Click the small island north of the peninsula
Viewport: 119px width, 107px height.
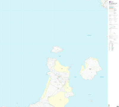pos(57,49)
